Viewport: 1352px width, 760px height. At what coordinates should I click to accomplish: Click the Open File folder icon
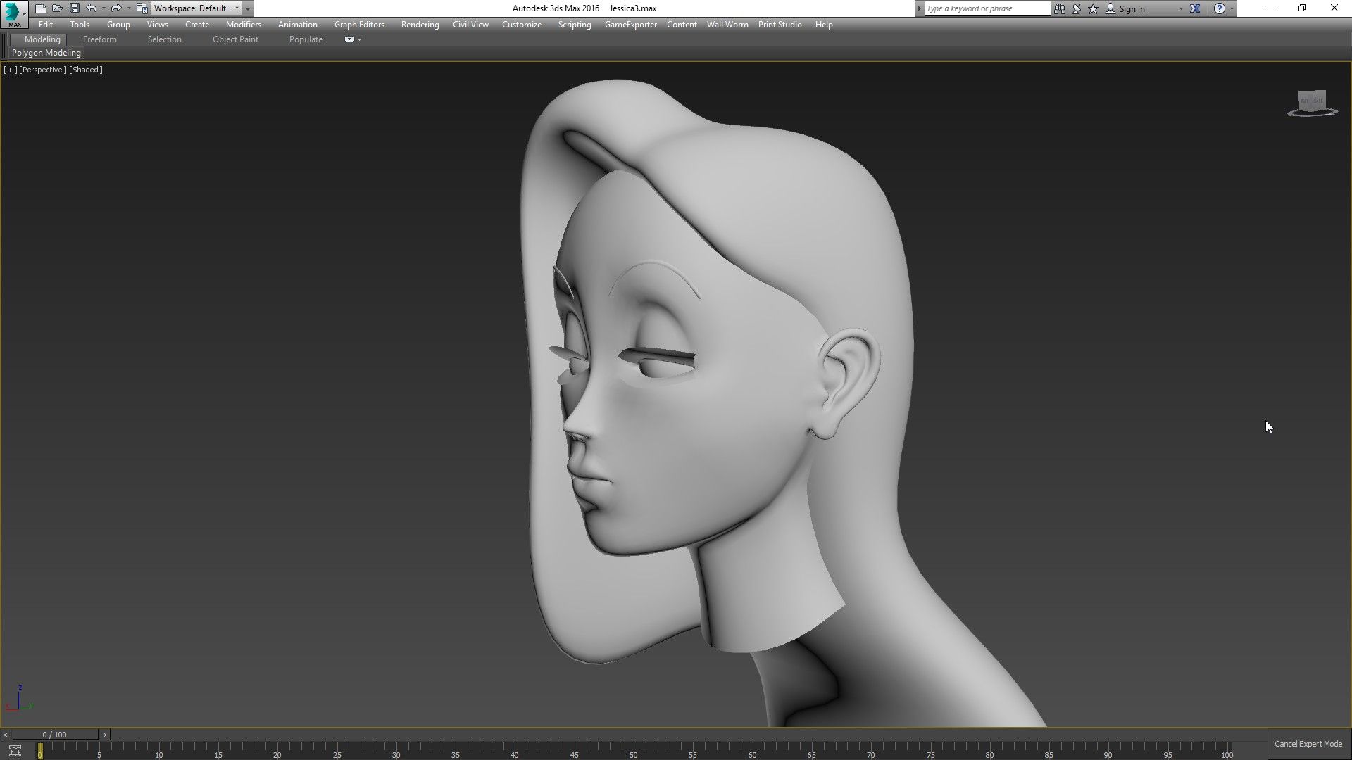pos(58,8)
